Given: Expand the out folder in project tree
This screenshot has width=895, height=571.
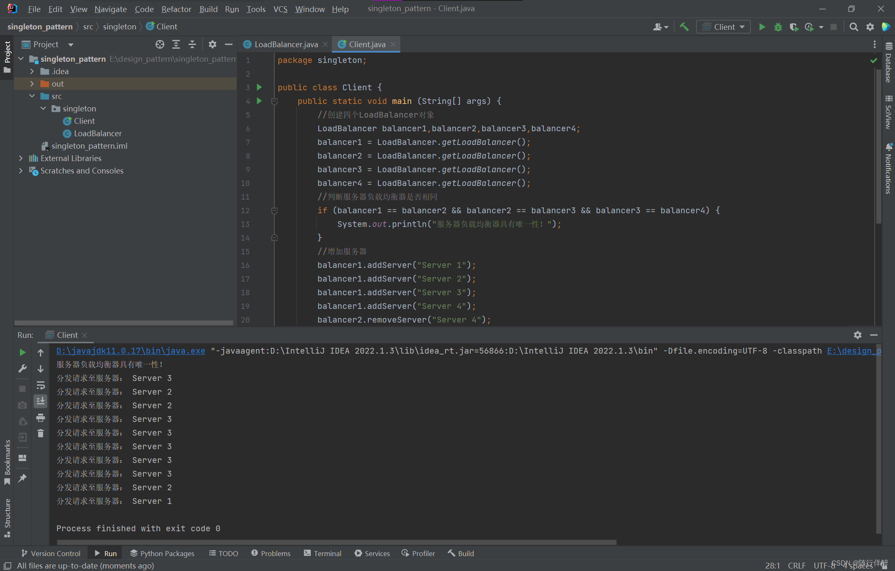Looking at the screenshot, I should [x=32, y=84].
